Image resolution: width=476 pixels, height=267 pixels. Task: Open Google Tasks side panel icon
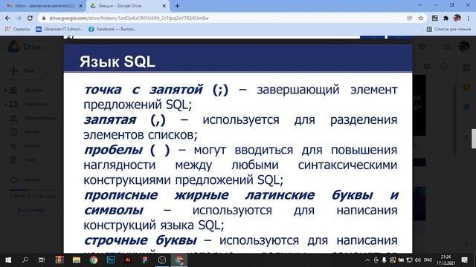(467, 107)
